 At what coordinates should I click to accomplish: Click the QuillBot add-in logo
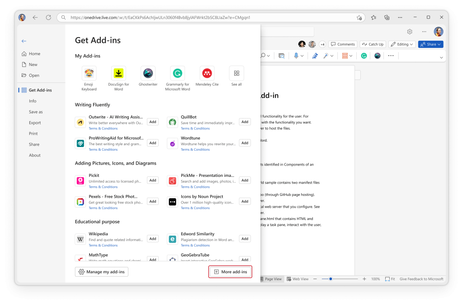[172, 122]
